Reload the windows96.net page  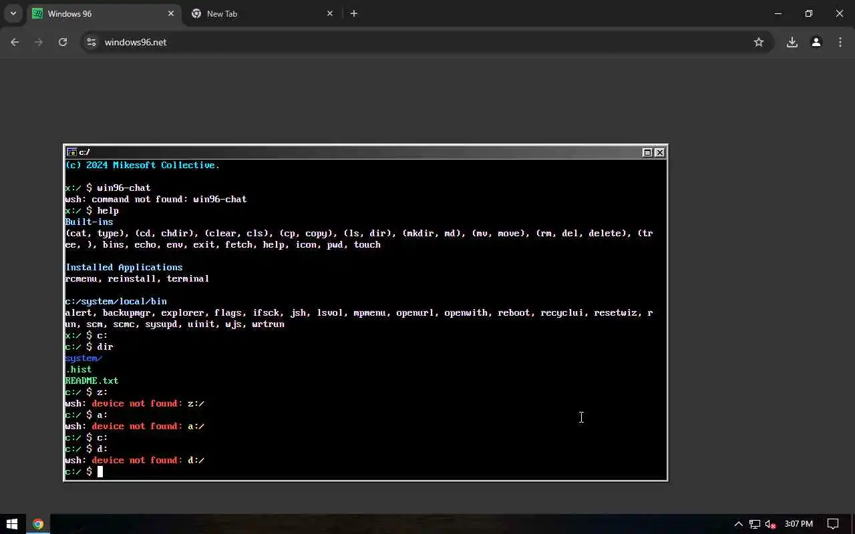point(63,42)
